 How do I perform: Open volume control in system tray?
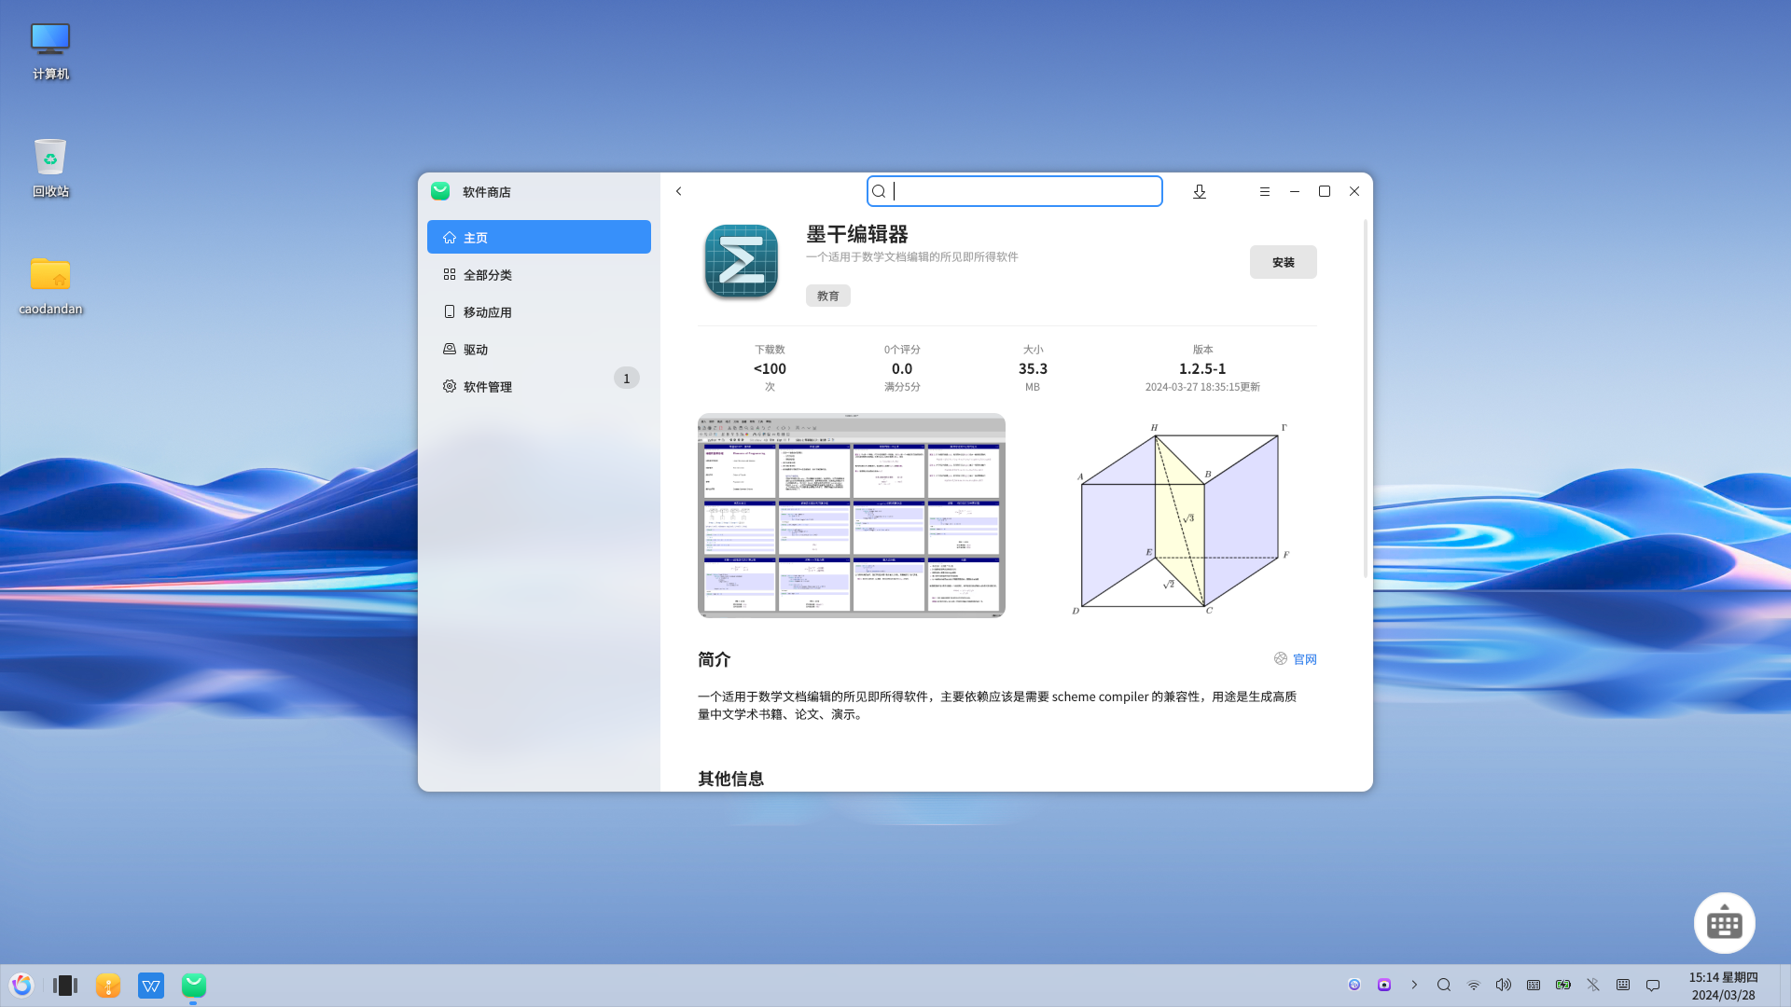tap(1503, 985)
